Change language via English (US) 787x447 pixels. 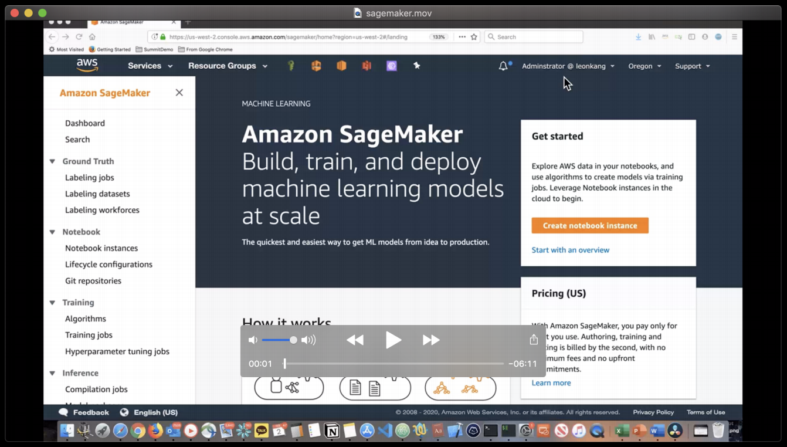point(149,412)
